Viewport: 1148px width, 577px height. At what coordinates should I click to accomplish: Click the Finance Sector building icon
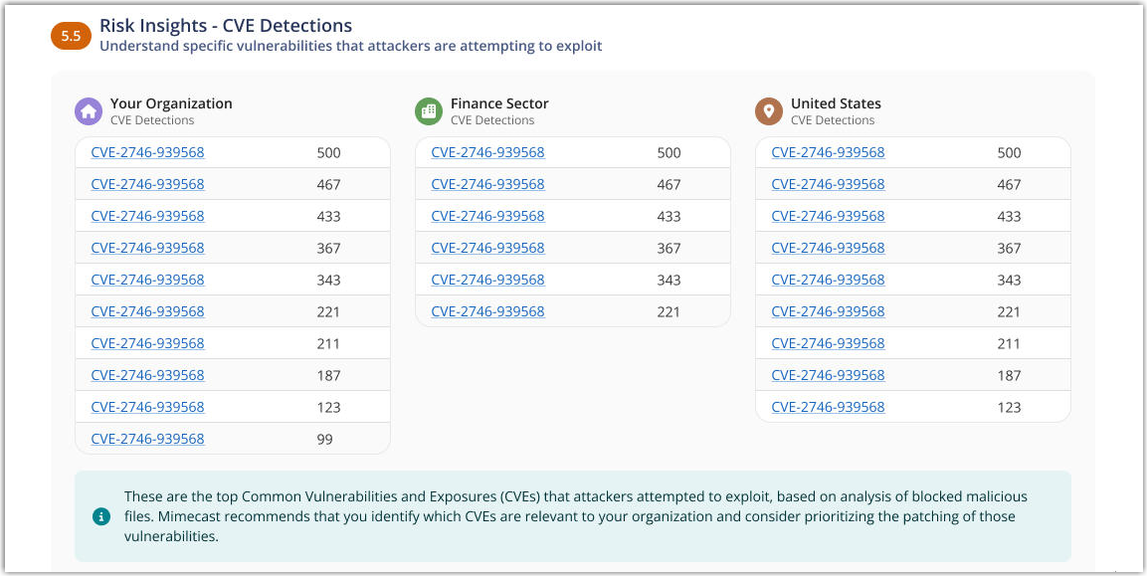coord(429,111)
